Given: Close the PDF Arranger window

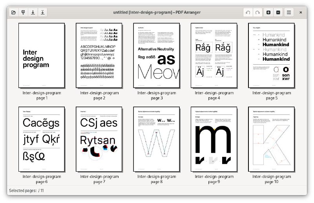Looking at the screenshot, I should (x=300, y=13).
